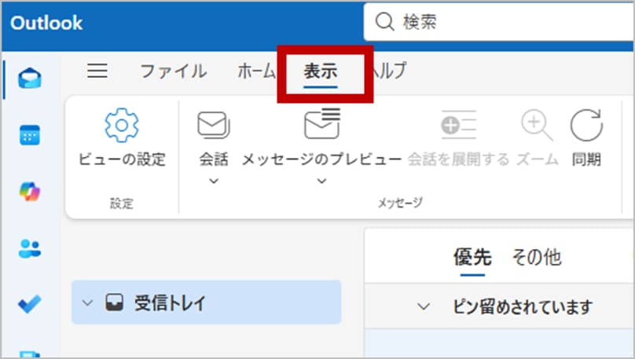Viewport: 635px width, 359px height.
Task: Select the 優先 inbox tab
Action: point(472,257)
